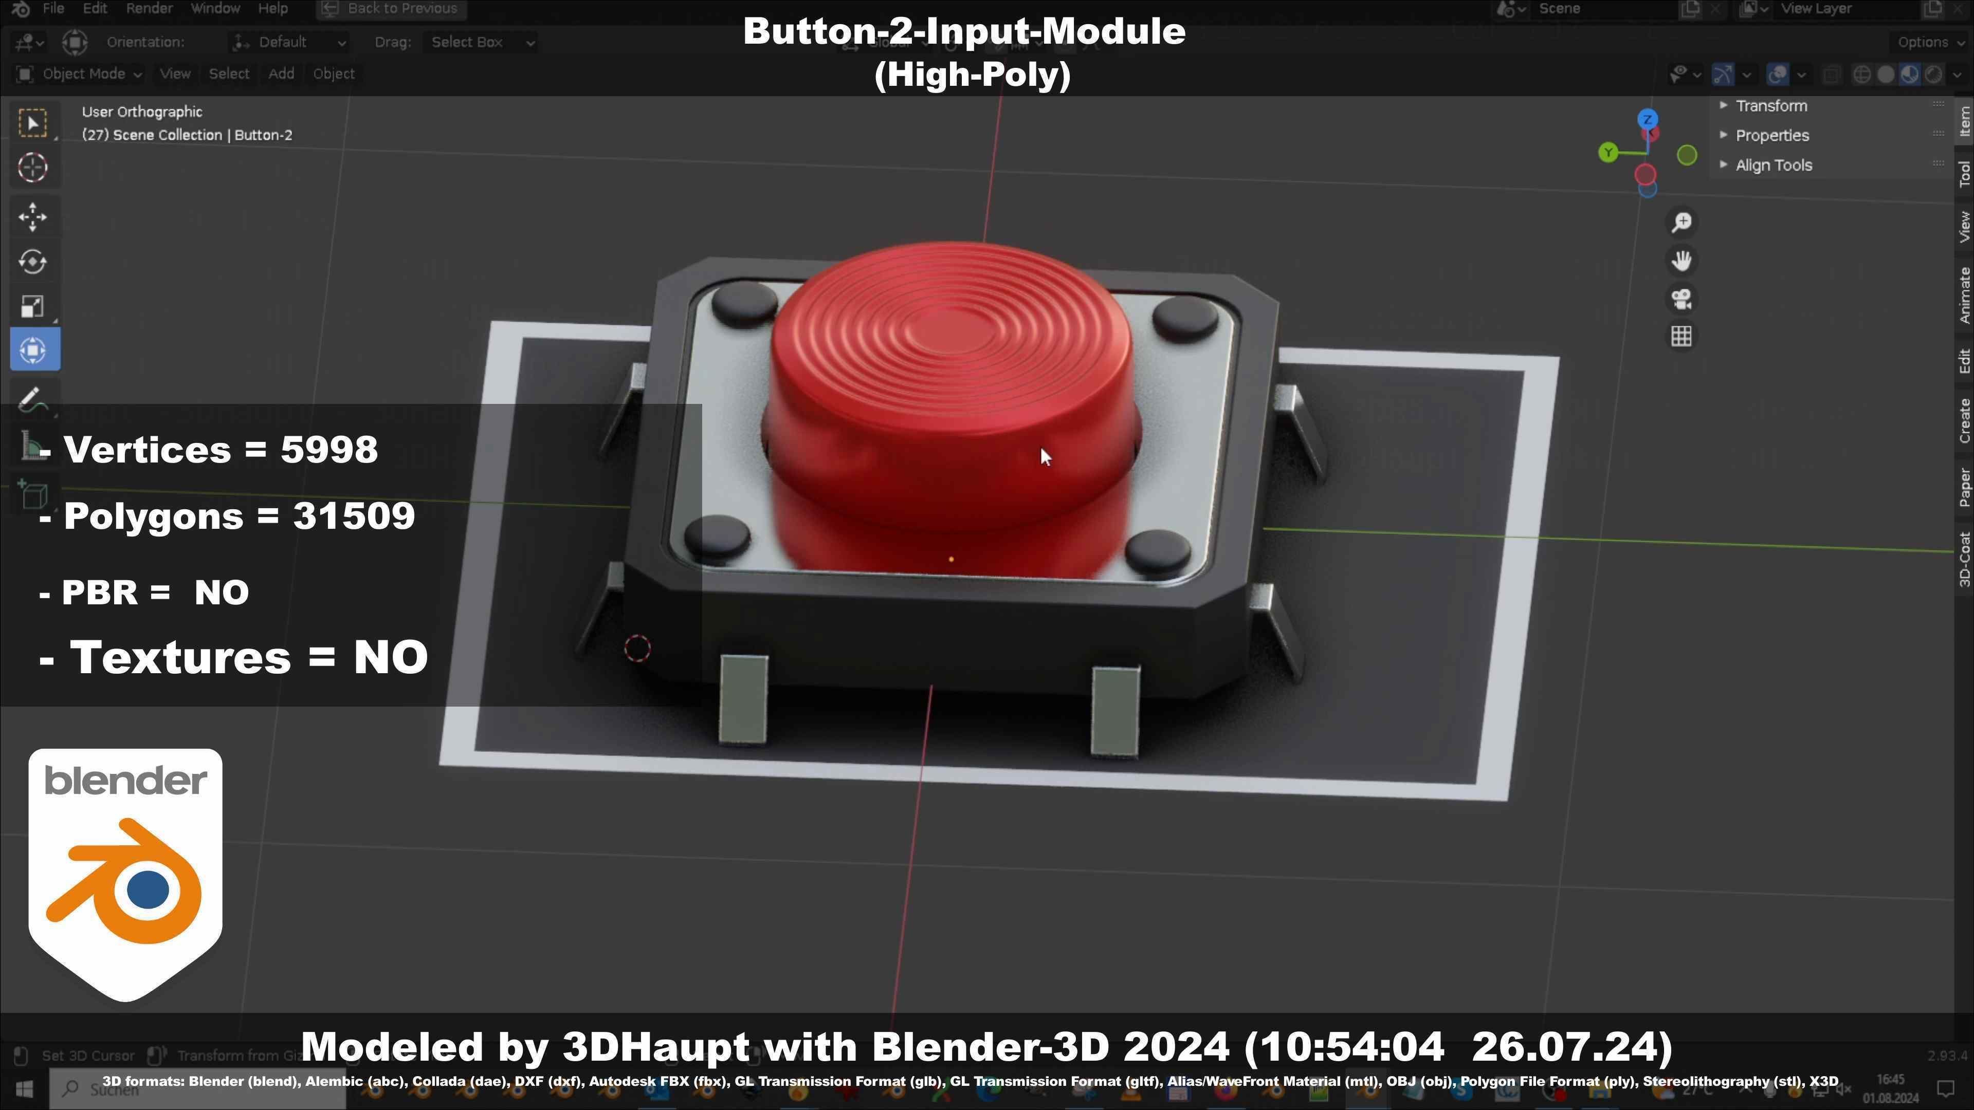Switch to the Tool sidebar tab

coord(1964,174)
